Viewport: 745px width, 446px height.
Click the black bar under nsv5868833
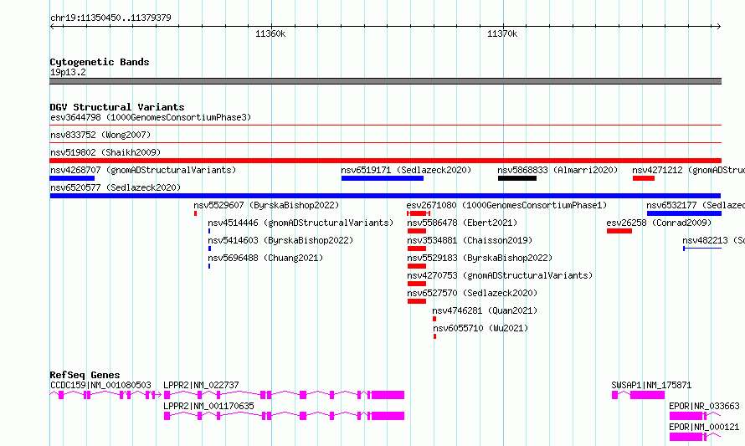pyautogui.click(x=517, y=178)
